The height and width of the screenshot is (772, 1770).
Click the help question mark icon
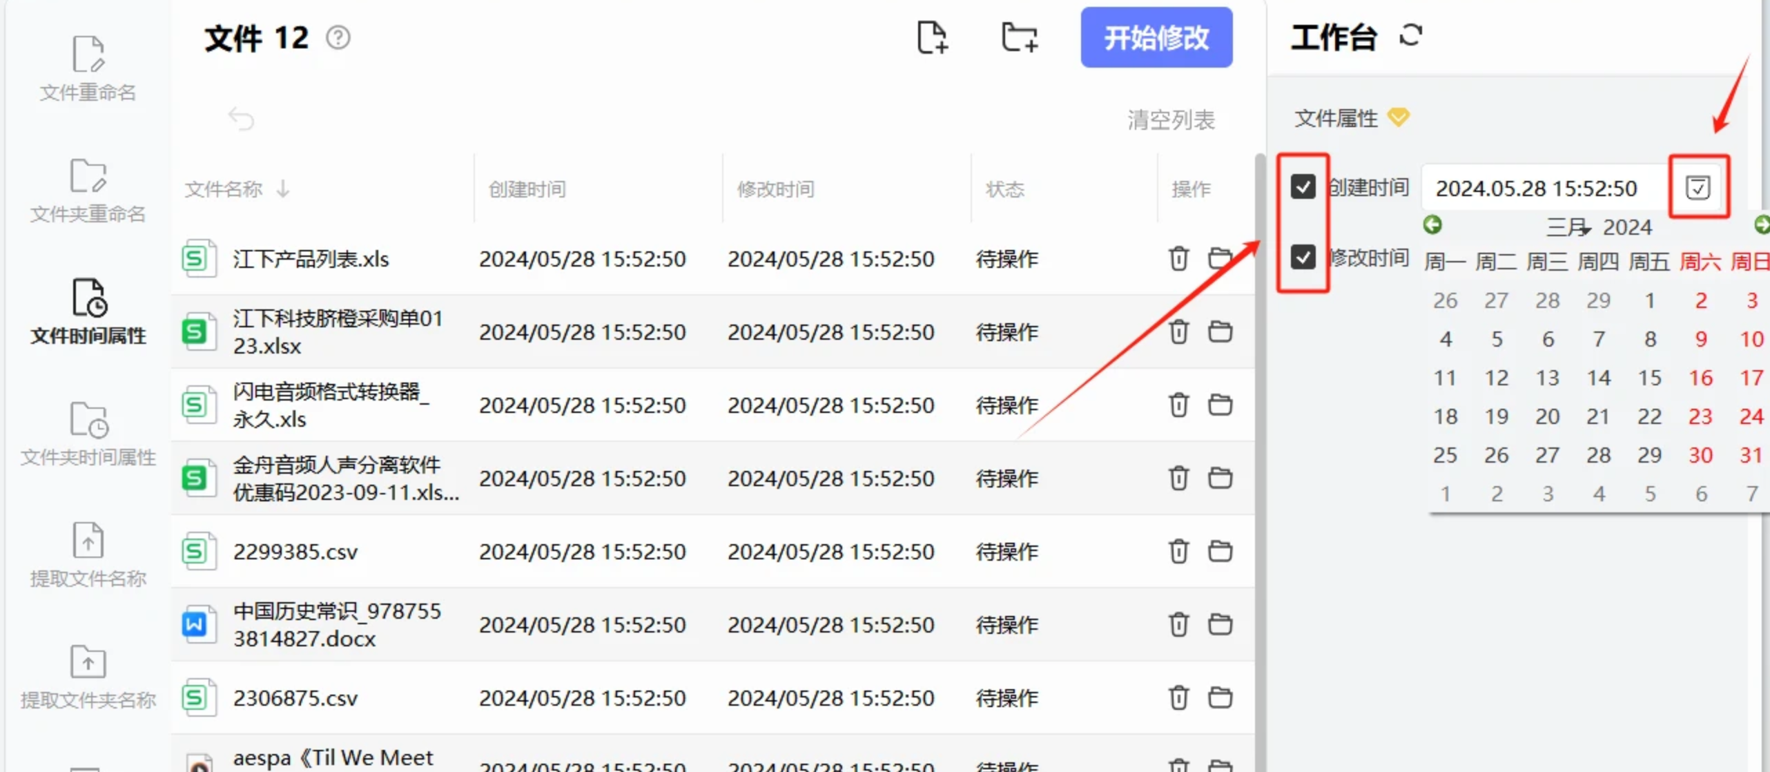click(x=338, y=37)
